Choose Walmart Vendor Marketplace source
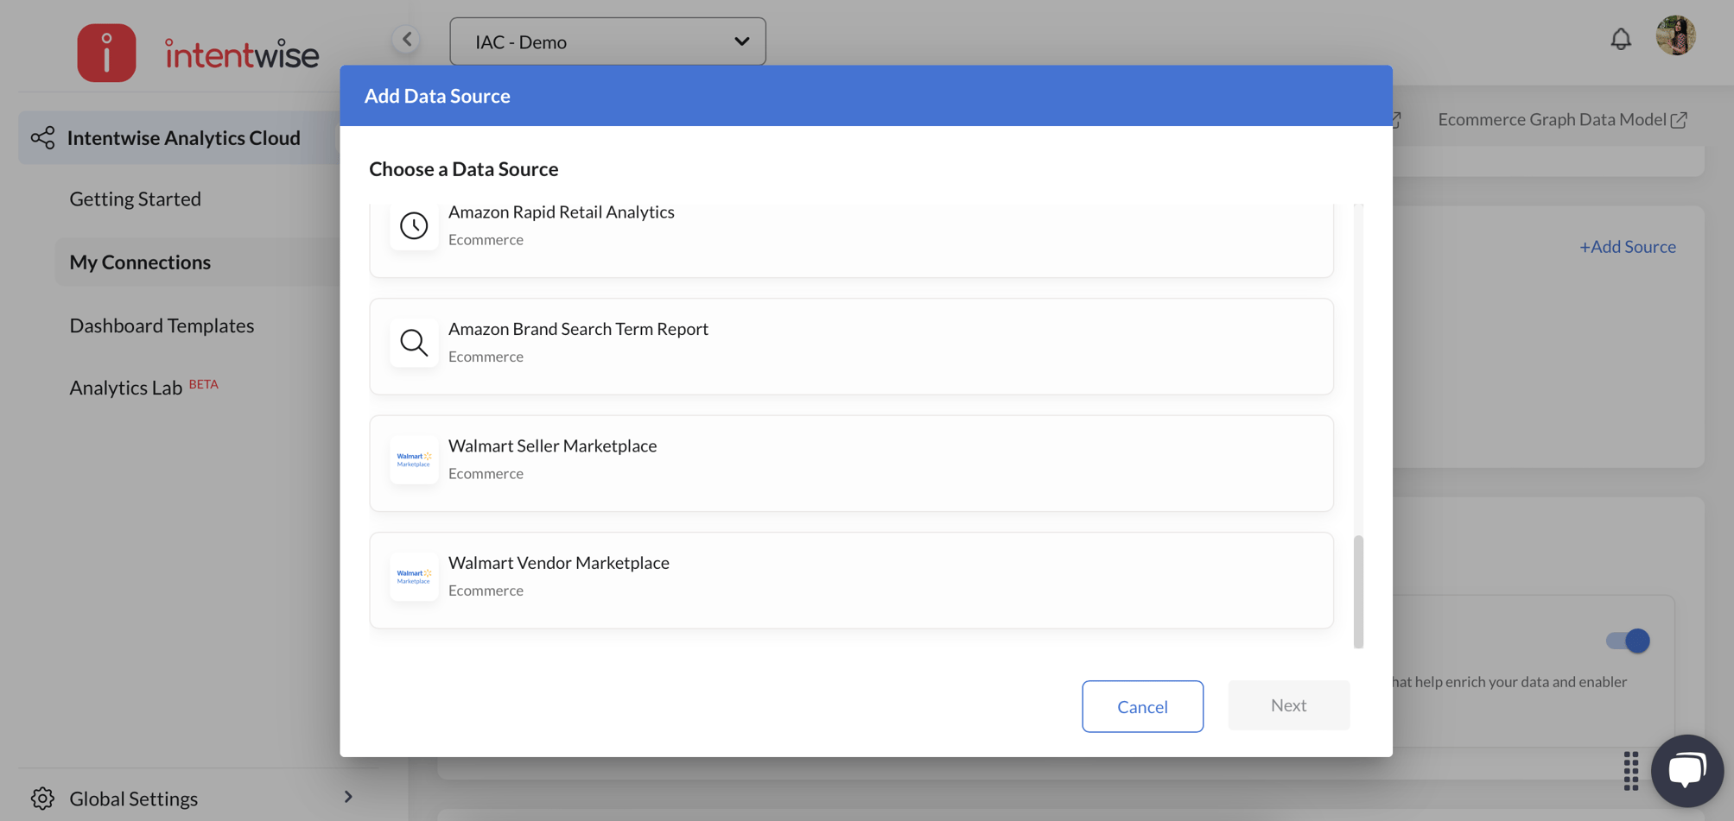This screenshot has width=1734, height=821. pos(851,580)
